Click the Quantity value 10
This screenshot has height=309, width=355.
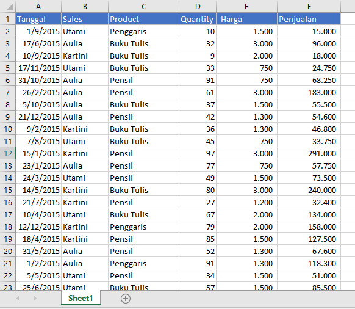(198, 31)
